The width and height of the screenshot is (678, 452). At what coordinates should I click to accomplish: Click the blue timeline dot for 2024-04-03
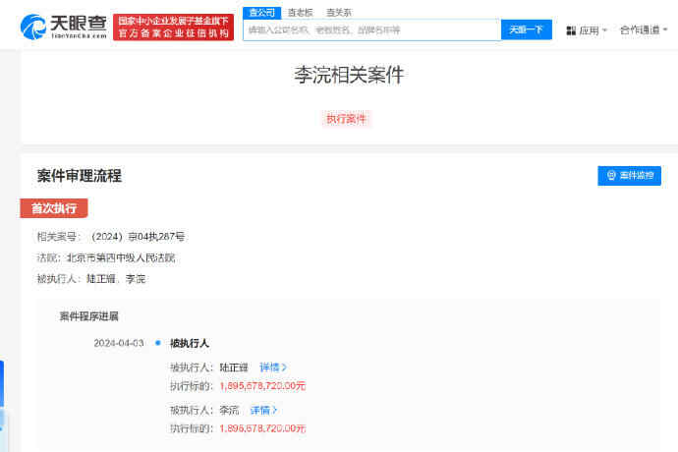[x=157, y=343]
